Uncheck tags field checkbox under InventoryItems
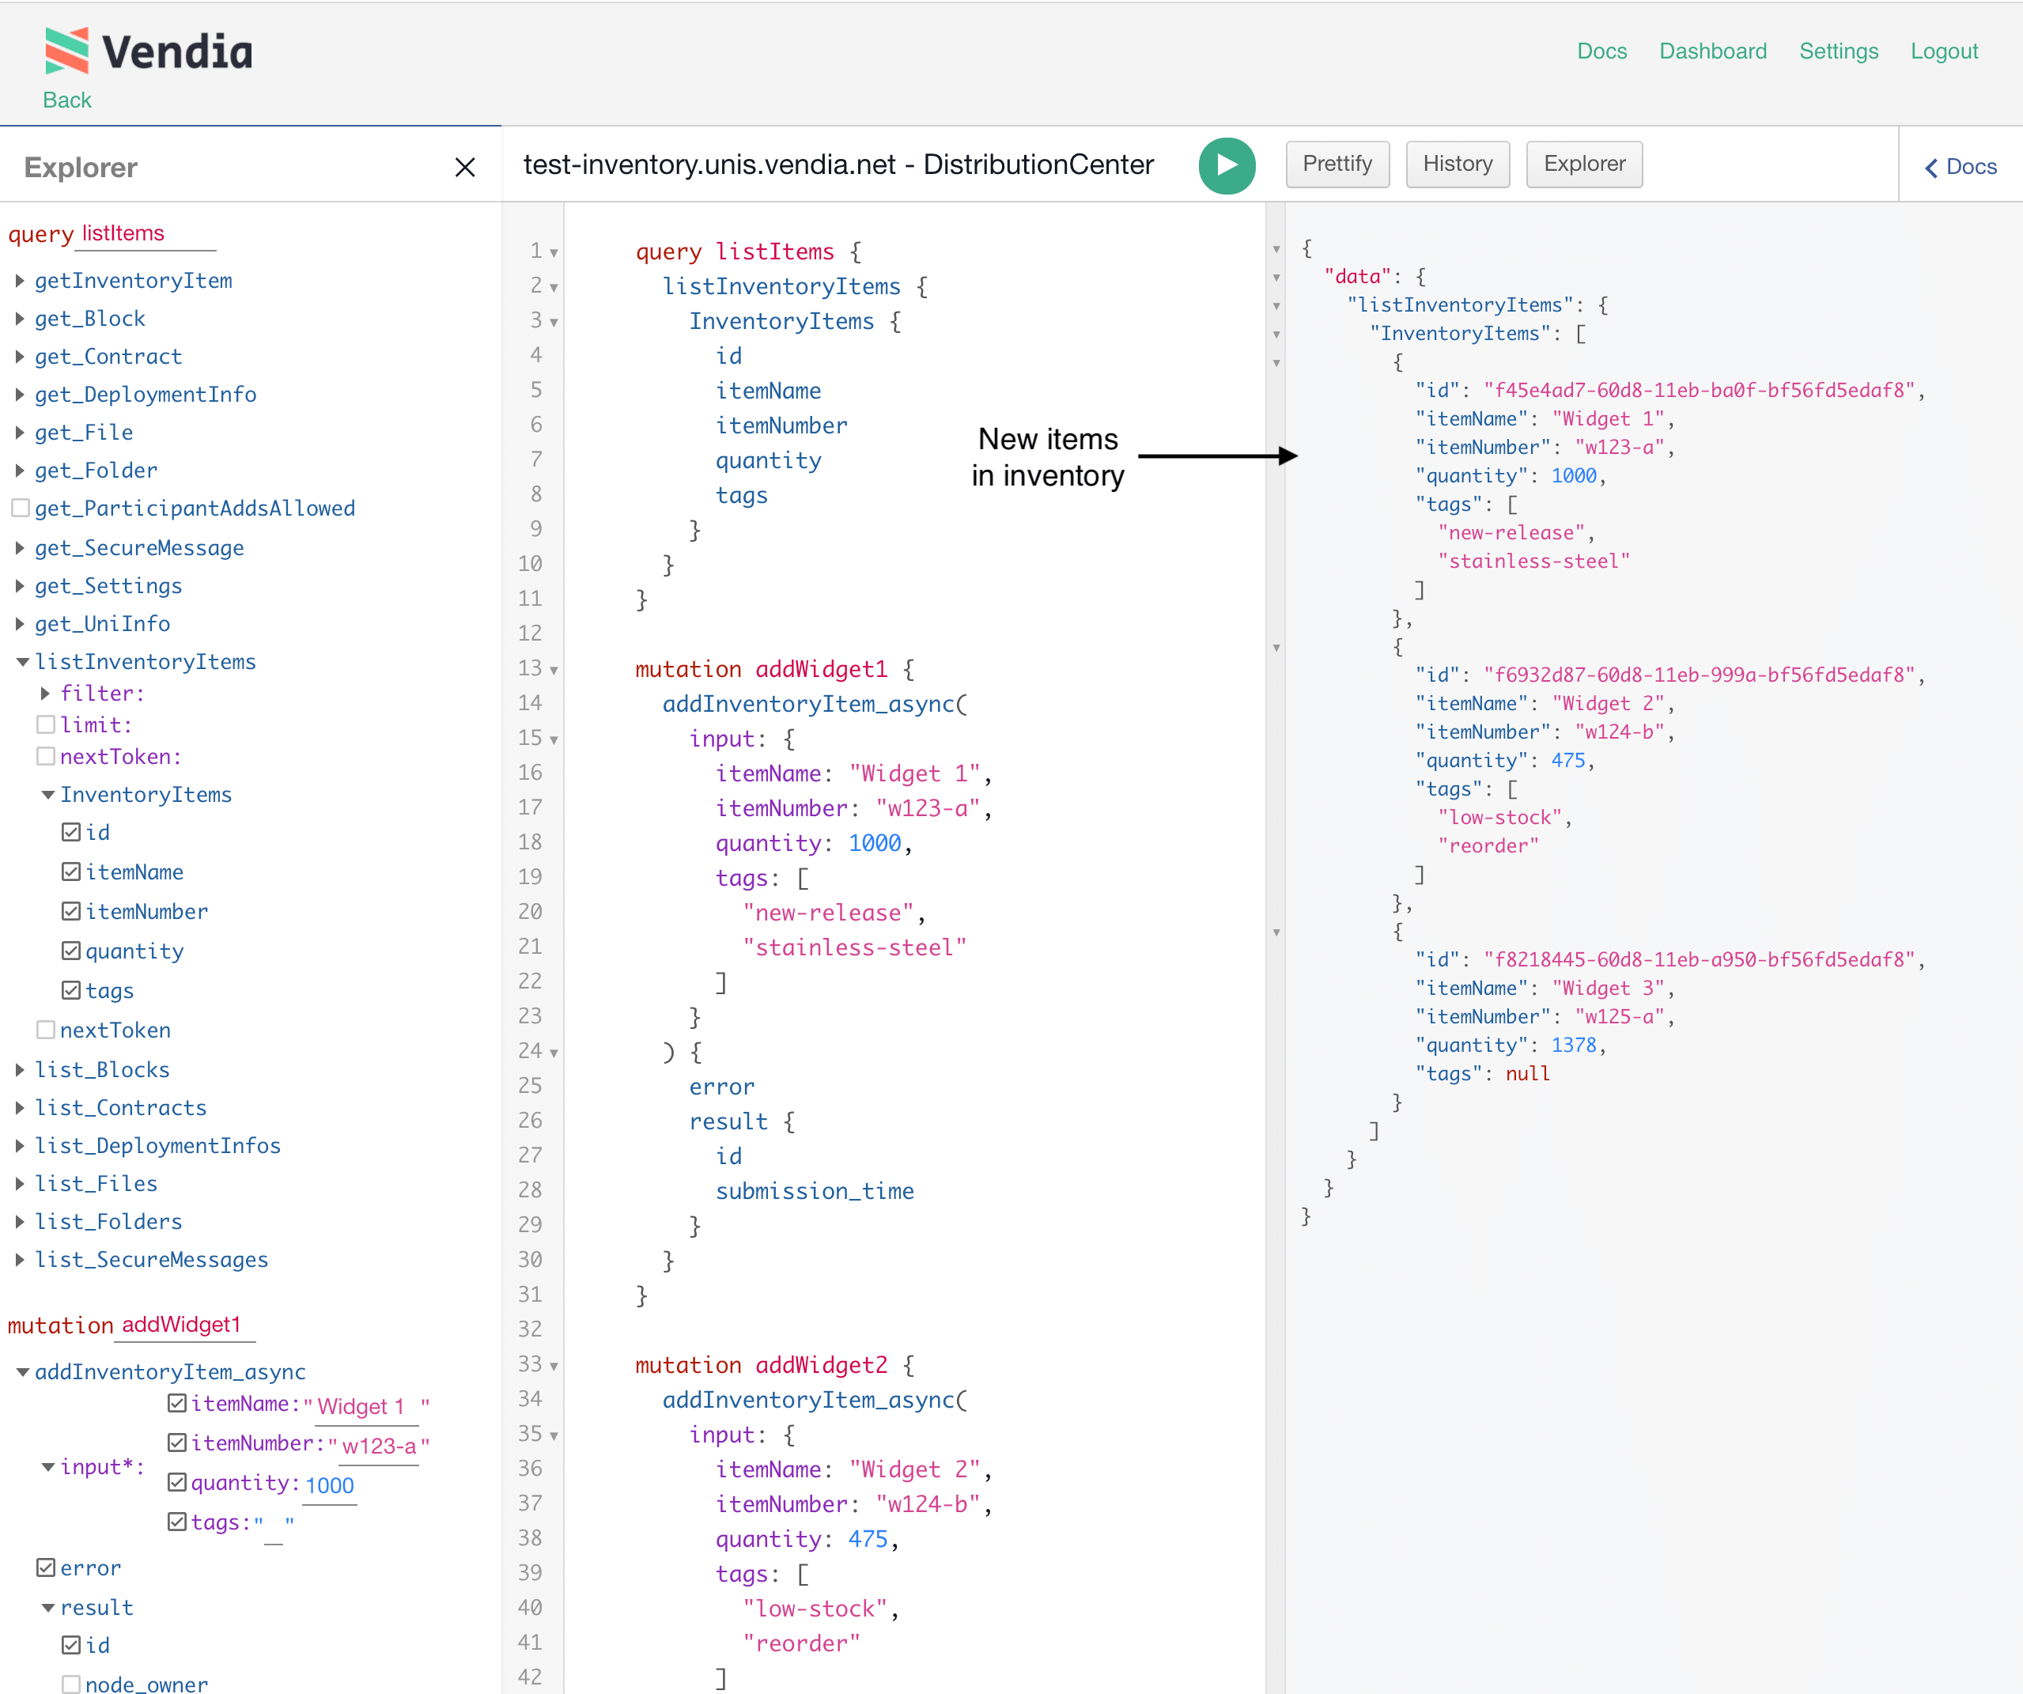The image size is (2023, 1694). tap(71, 991)
